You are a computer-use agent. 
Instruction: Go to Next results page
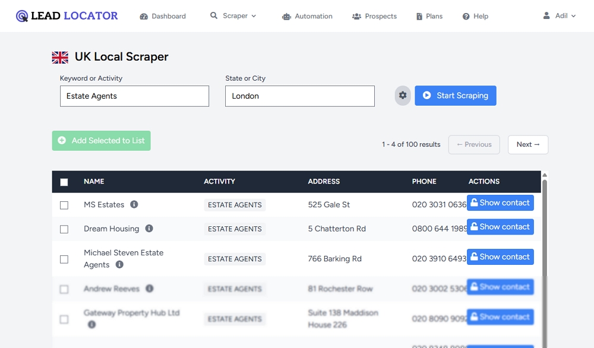tap(527, 144)
